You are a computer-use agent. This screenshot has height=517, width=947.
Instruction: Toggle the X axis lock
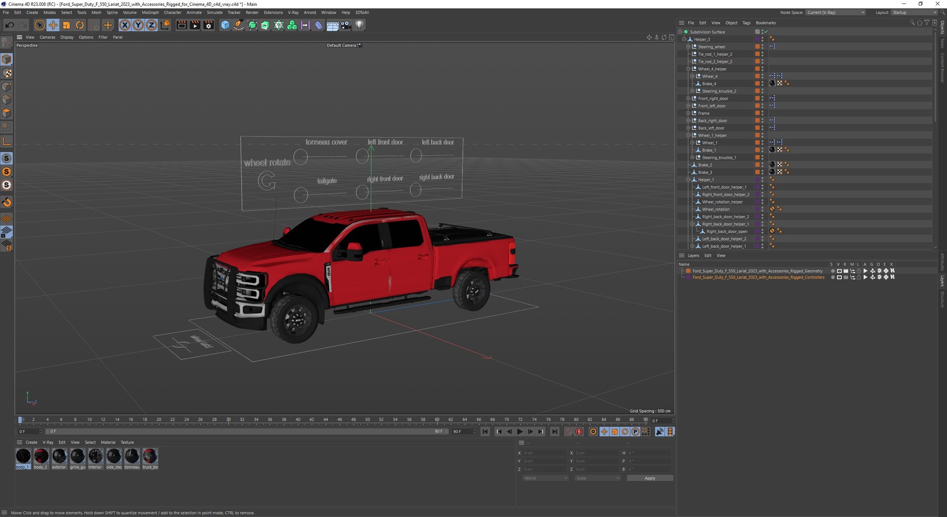[125, 25]
